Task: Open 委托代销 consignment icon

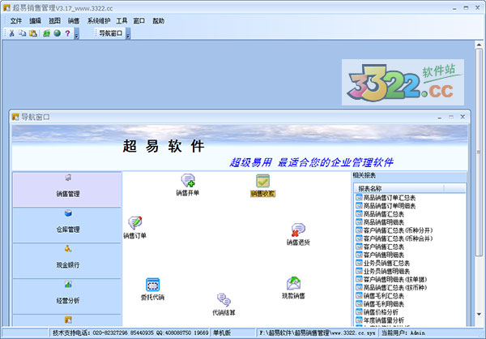Action: click(x=152, y=289)
